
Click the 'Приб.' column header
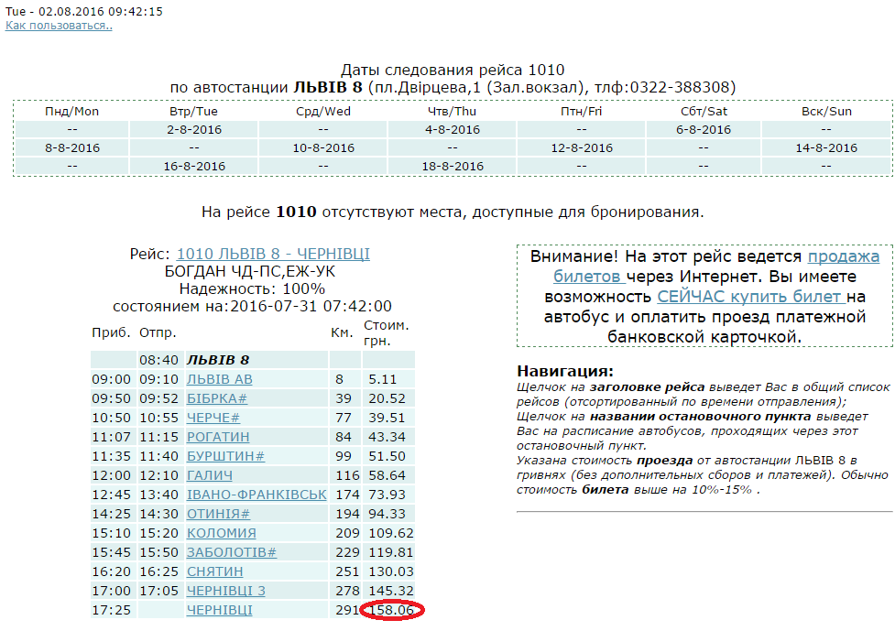click(x=112, y=332)
